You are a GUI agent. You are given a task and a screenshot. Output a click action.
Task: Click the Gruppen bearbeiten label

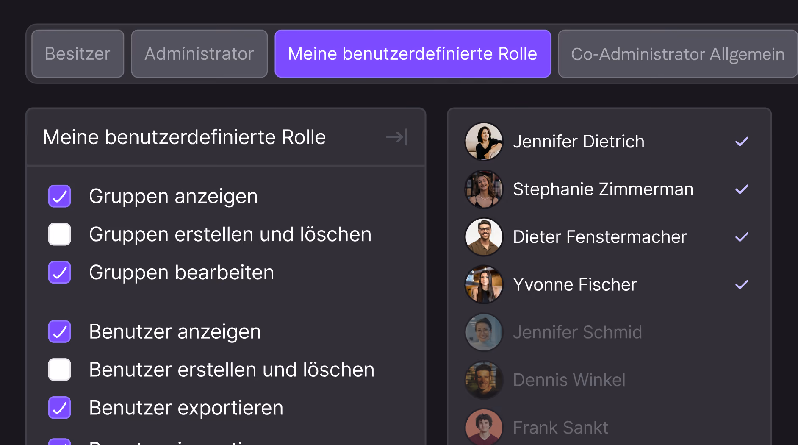tap(181, 272)
